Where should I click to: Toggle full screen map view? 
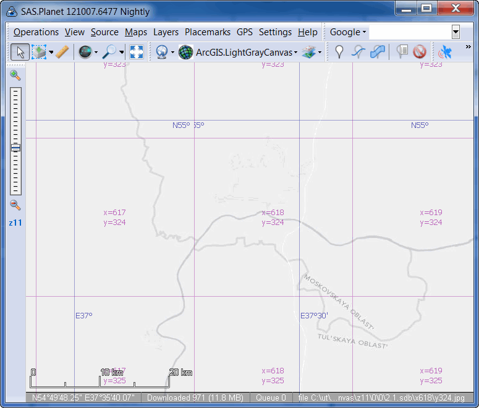[x=137, y=53]
